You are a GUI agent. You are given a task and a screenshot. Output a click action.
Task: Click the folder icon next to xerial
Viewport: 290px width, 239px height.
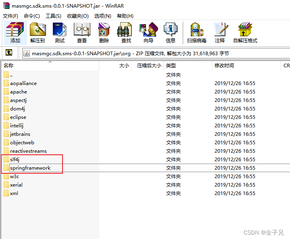pos(6,185)
